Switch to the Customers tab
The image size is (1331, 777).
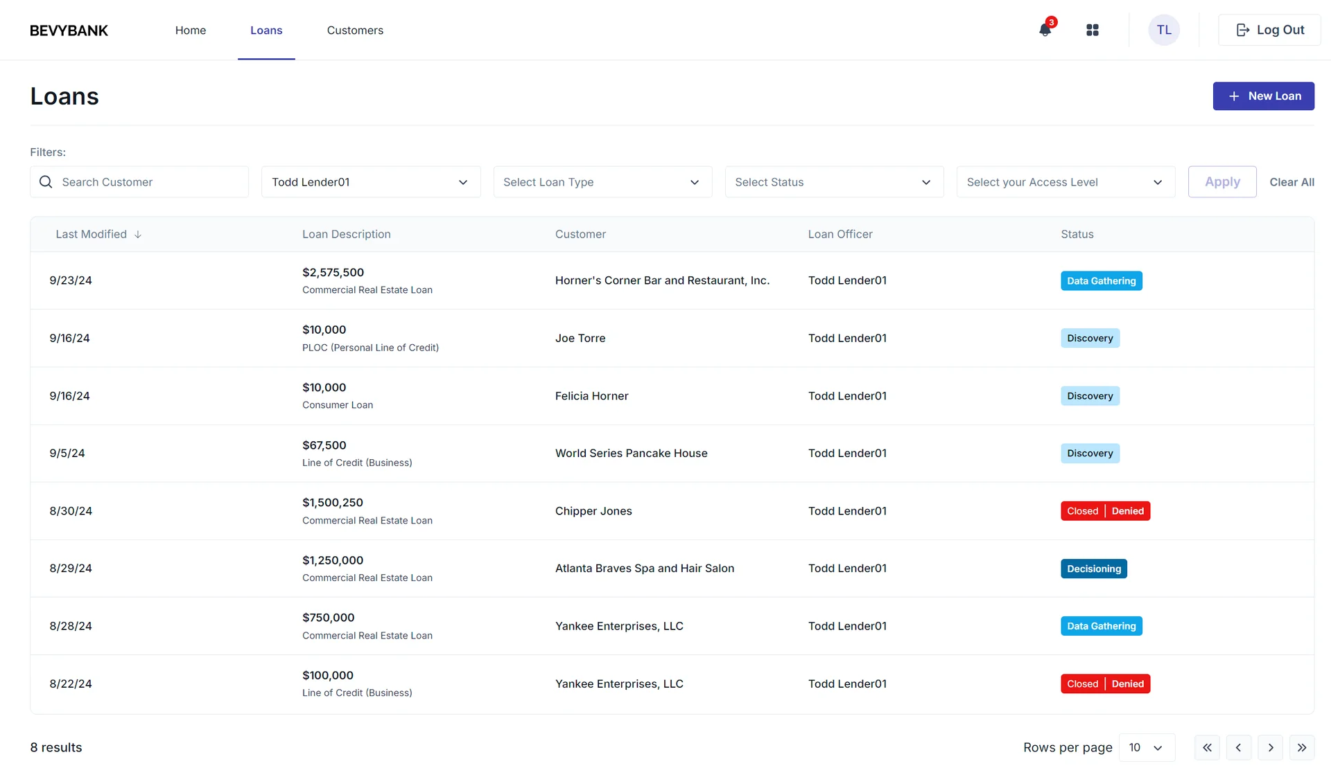click(355, 30)
